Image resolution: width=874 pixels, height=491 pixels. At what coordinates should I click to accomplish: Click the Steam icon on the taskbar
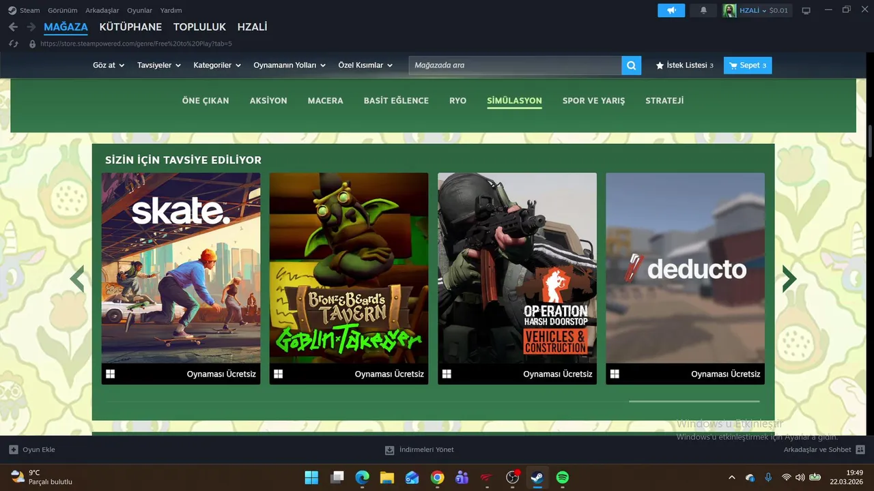537,477
